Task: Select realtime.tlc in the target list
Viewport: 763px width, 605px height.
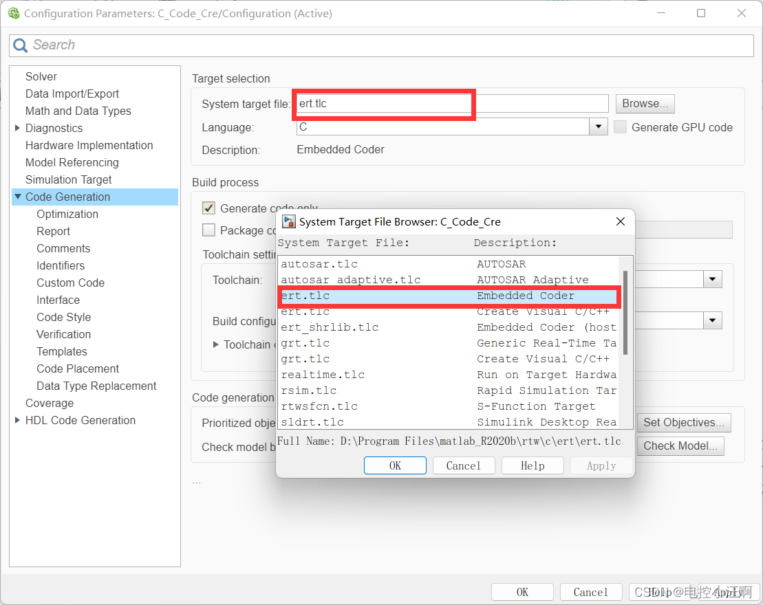Action: pyautogui.click(x=449, y=375)
